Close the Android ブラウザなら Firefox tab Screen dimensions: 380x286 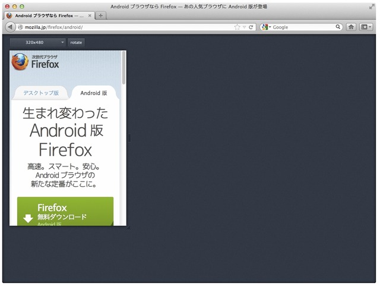coord(90,15)
